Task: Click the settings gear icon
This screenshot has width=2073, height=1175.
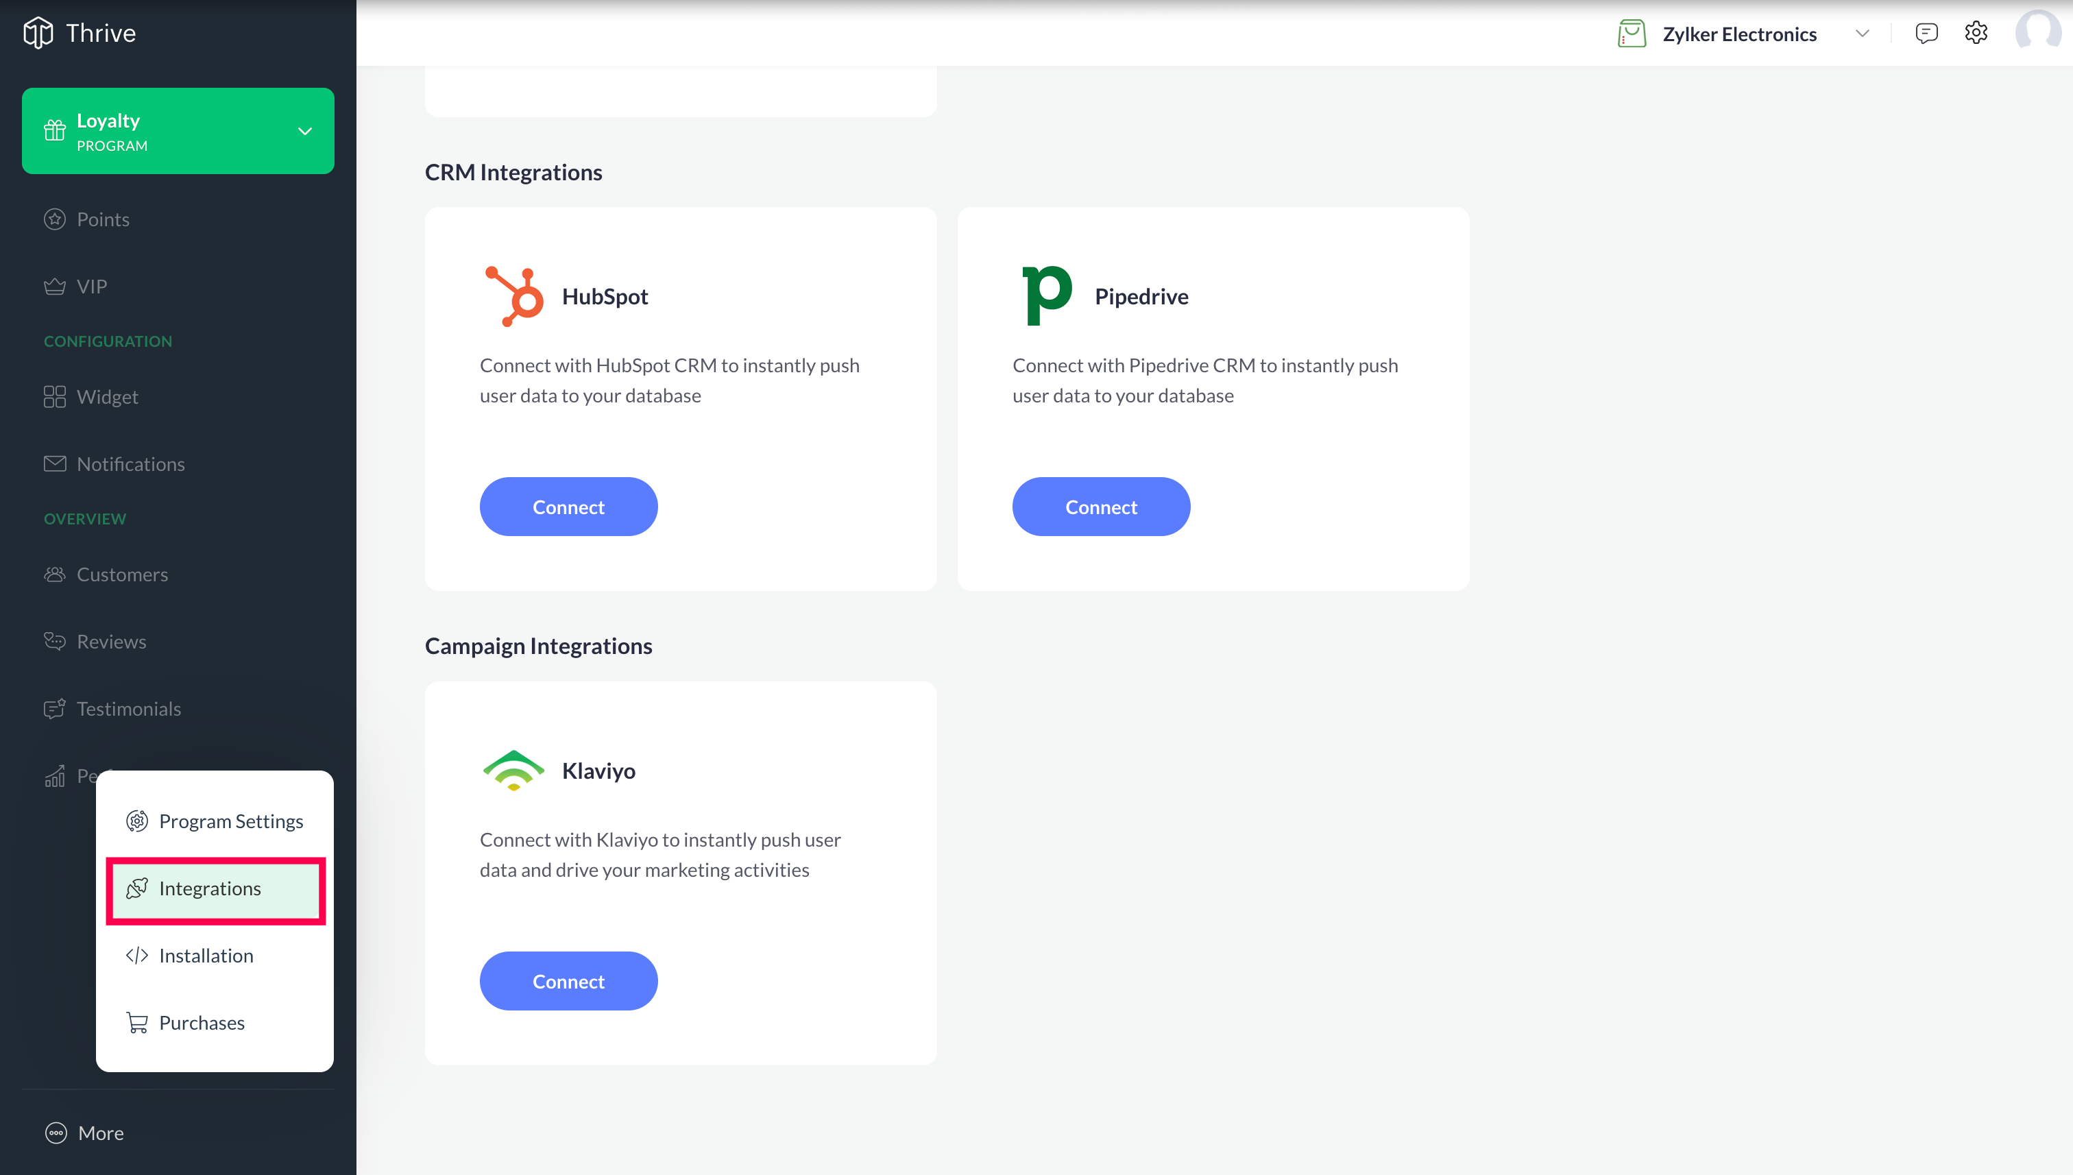Action: (x=1978, y=33)
